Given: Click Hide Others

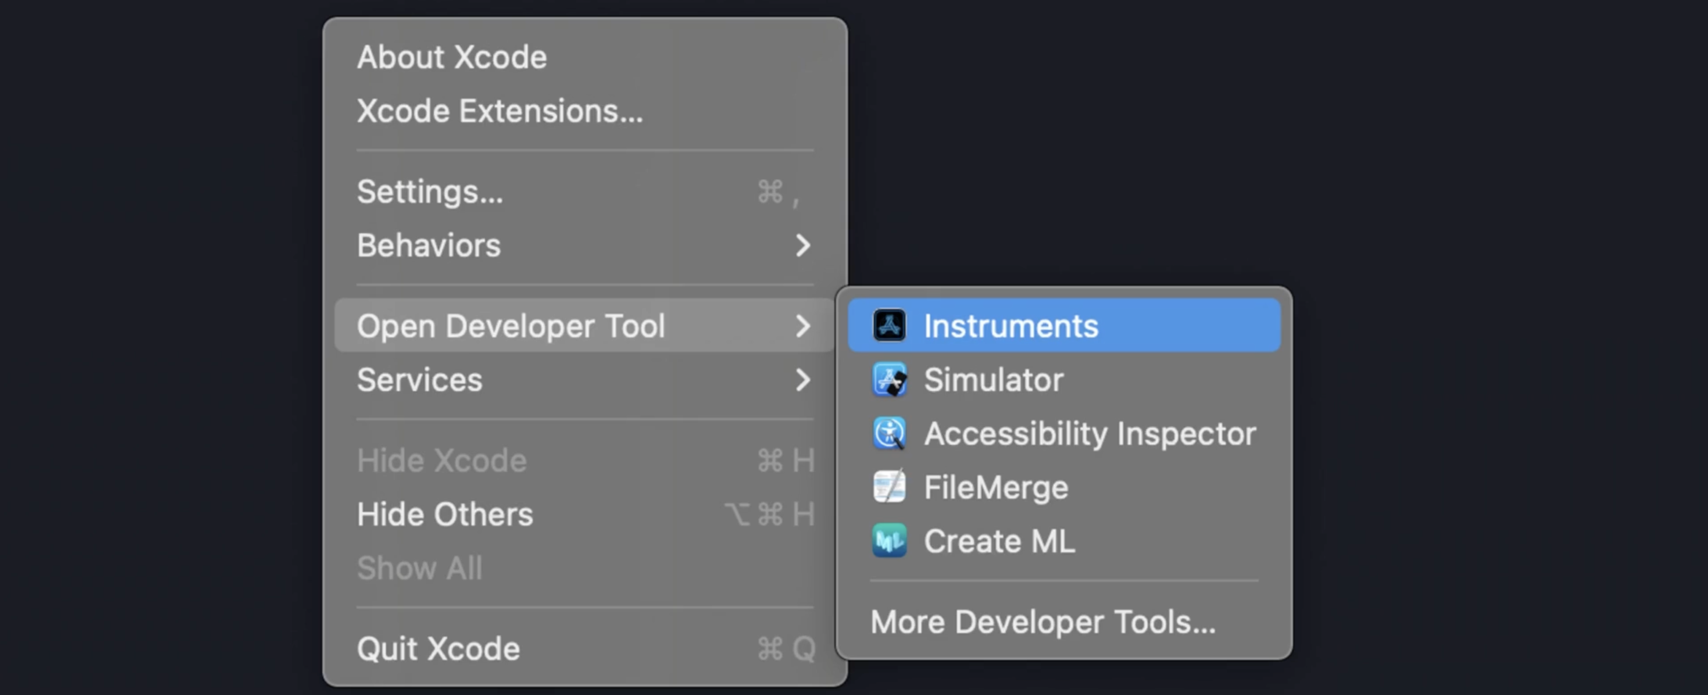Looking at the screenshot, I should (x=445, y=513).
